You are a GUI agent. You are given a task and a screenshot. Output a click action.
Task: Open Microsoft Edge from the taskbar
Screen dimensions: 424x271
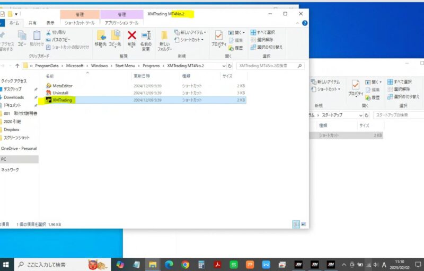[x=169, y=265]
